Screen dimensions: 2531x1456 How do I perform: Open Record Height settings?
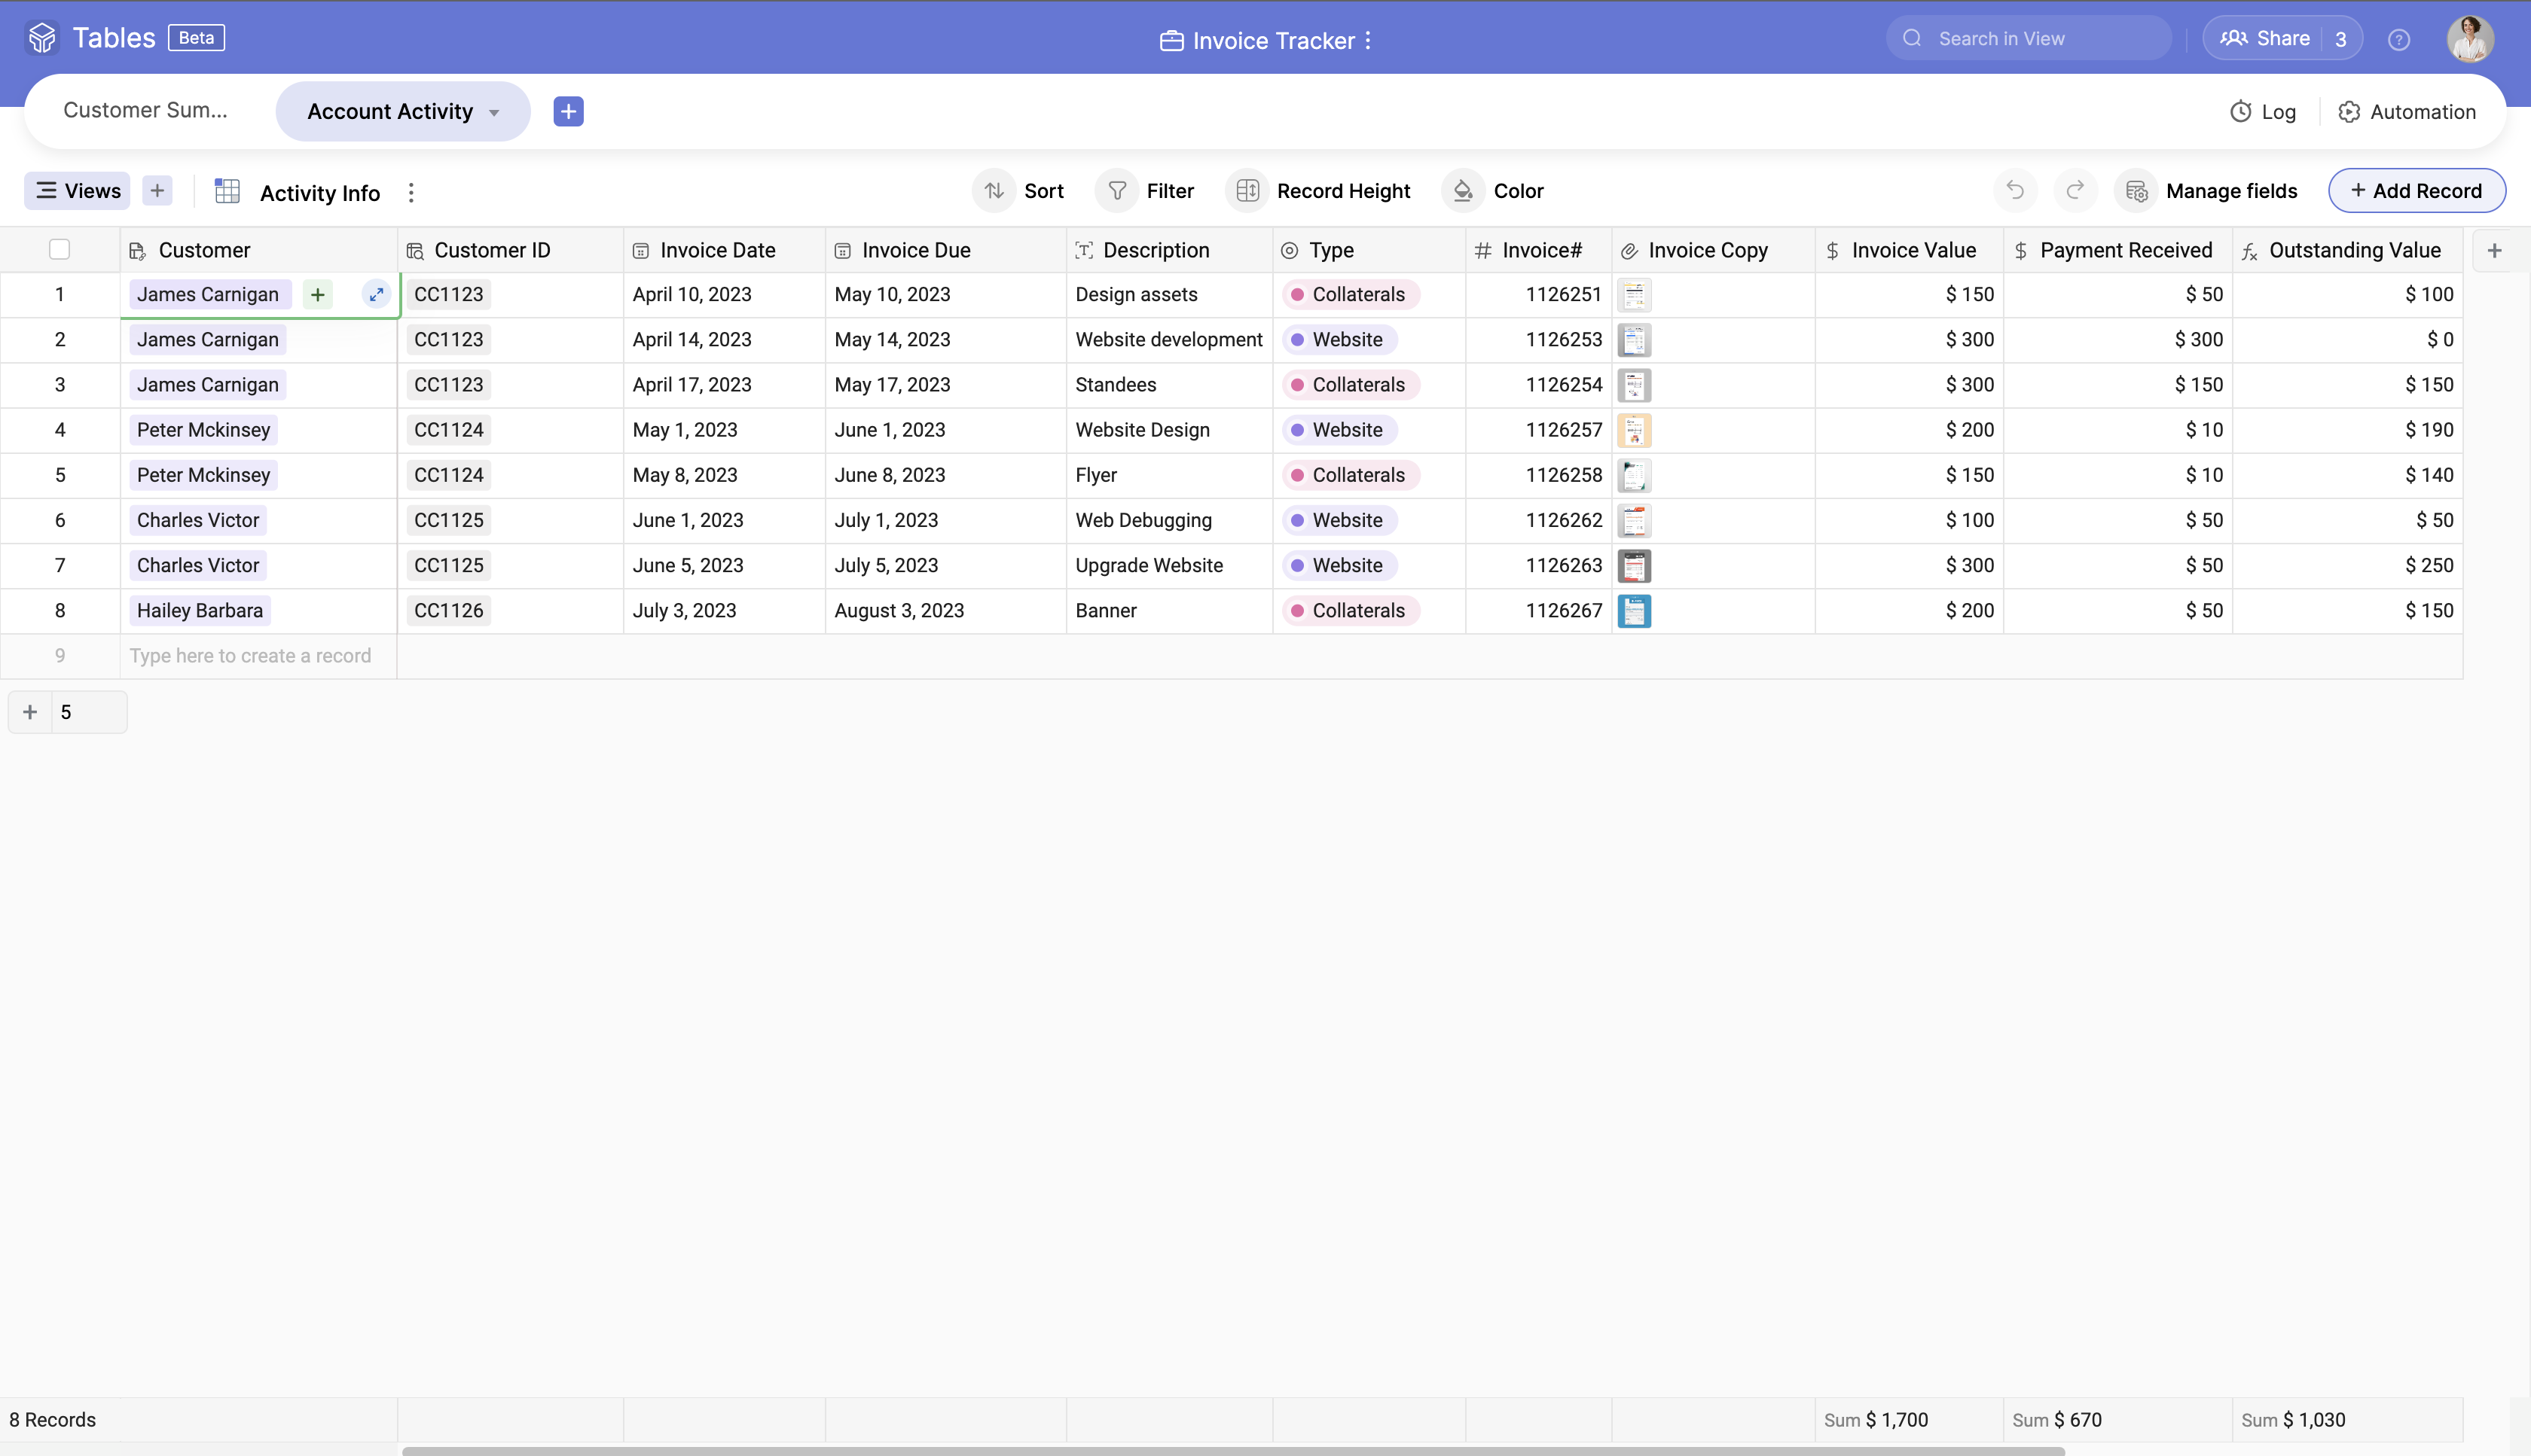click(x=1320, y=190)
